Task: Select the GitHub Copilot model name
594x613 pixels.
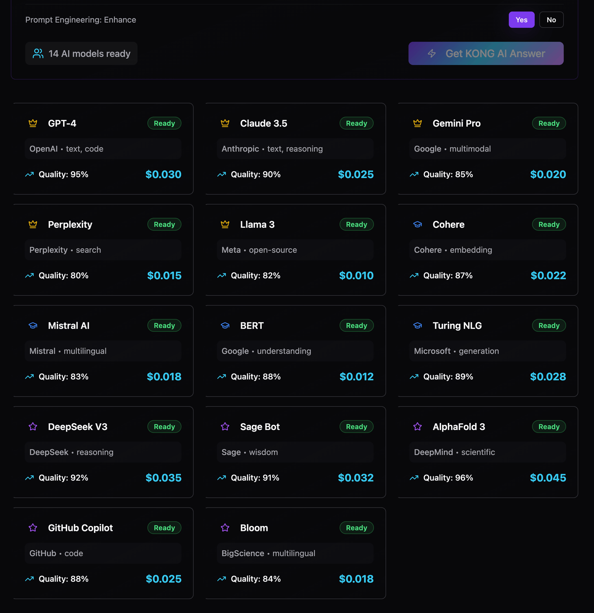Action: 80,528
